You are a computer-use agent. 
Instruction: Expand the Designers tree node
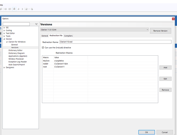(4, 67)
